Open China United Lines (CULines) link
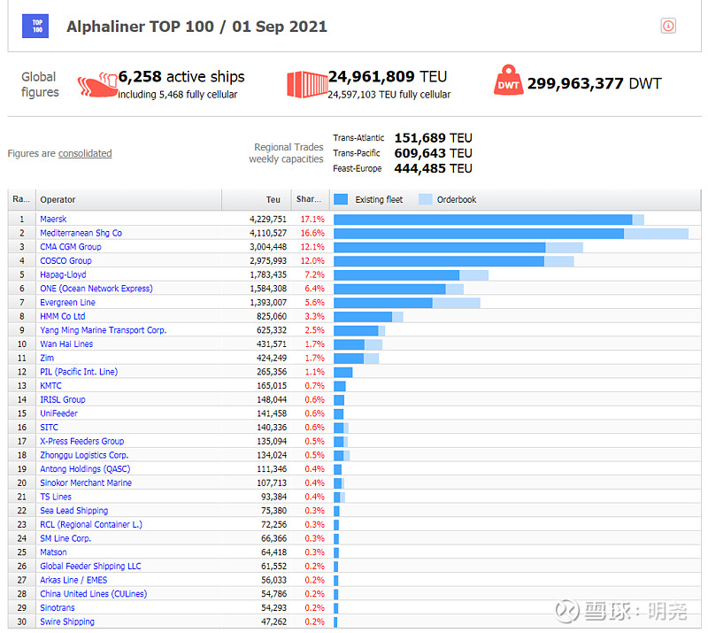 pyautogui.click(x=94, y=594)
